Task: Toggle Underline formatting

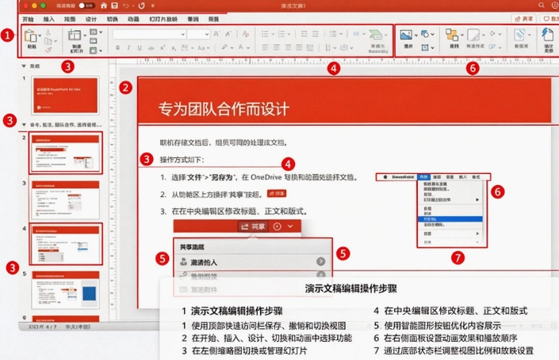Action: (140, 47)
